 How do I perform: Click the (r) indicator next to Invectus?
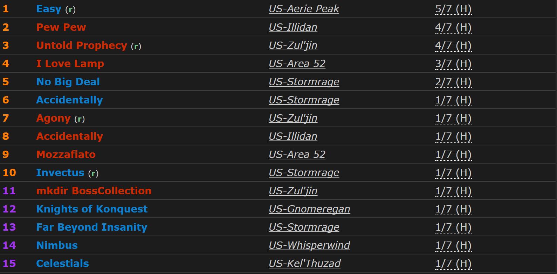(x=93, y=173)
